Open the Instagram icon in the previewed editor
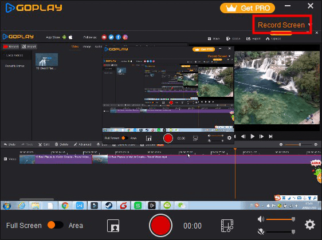The image size is (322, 240). tap(125, 37)
